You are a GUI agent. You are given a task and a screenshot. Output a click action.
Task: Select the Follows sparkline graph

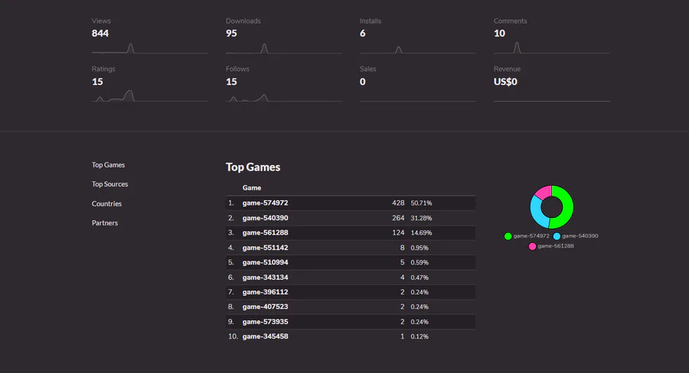coord(283,96)
